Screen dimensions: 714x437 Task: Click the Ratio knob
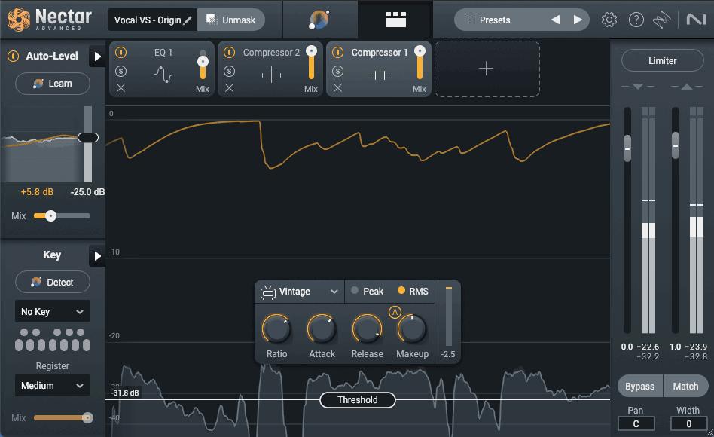point(276,329)
